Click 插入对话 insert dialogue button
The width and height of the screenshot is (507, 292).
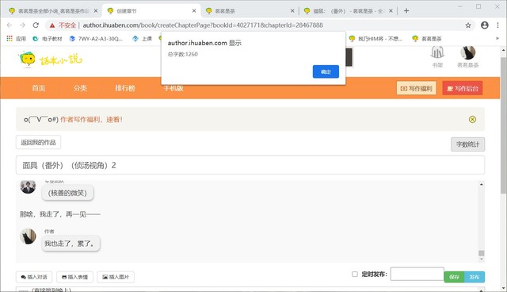[x=34, y=277]
